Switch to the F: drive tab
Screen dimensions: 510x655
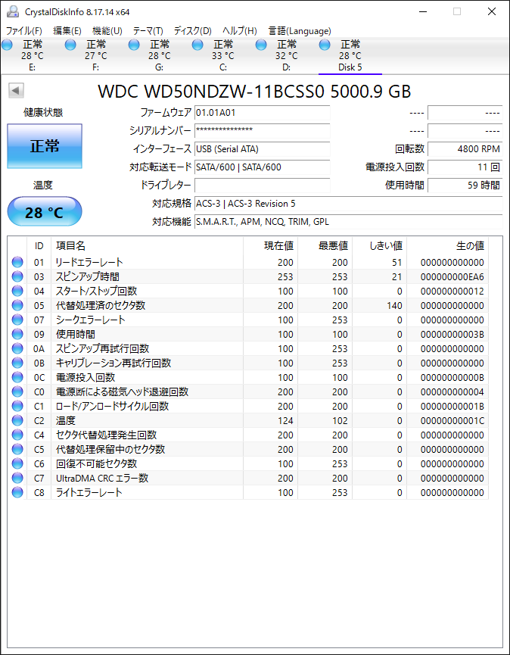[95, 55]
